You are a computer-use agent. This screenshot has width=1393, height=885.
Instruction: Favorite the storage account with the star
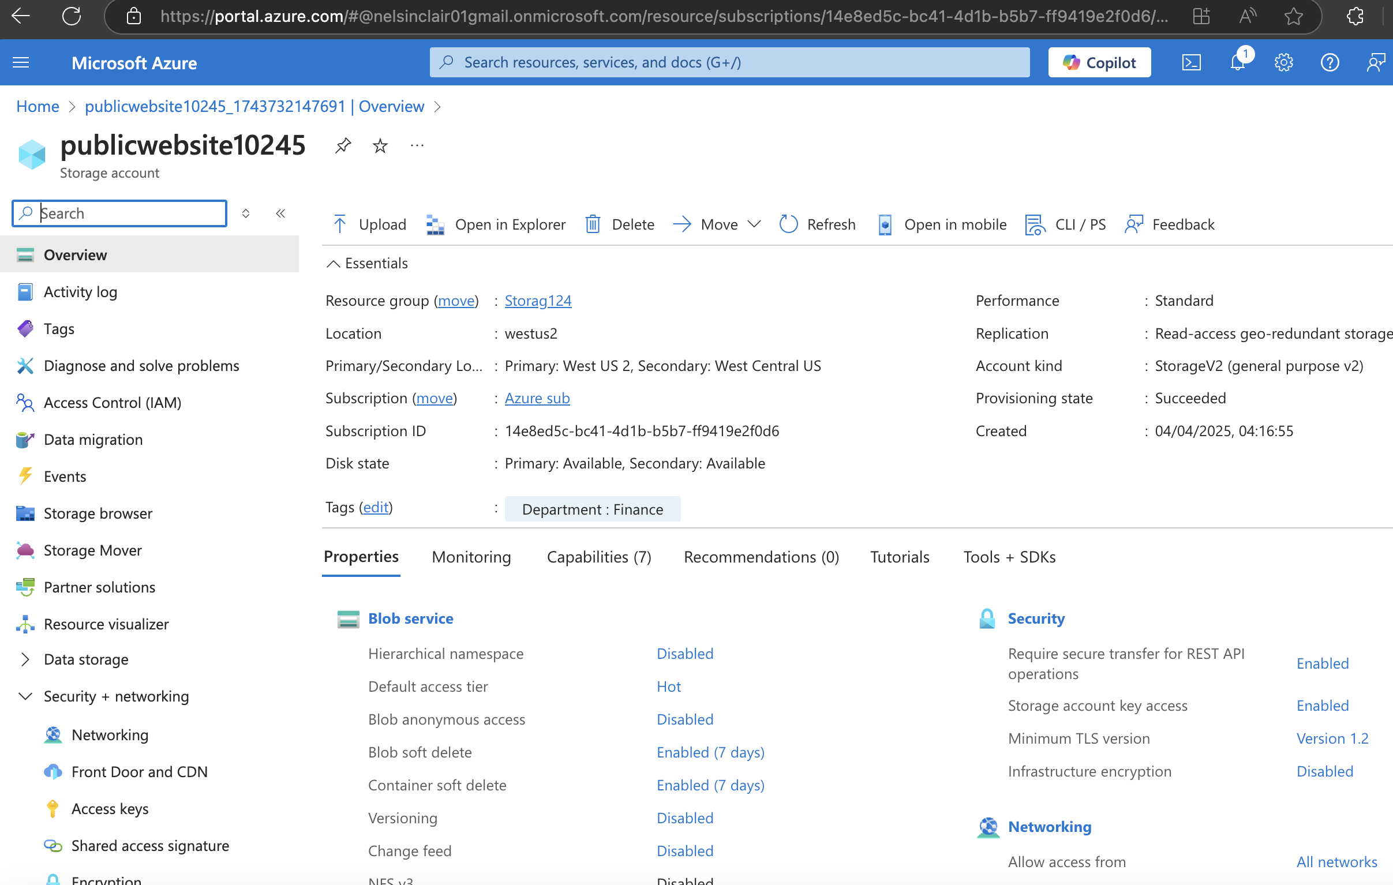pyautogui.click(x=380, y=146)
